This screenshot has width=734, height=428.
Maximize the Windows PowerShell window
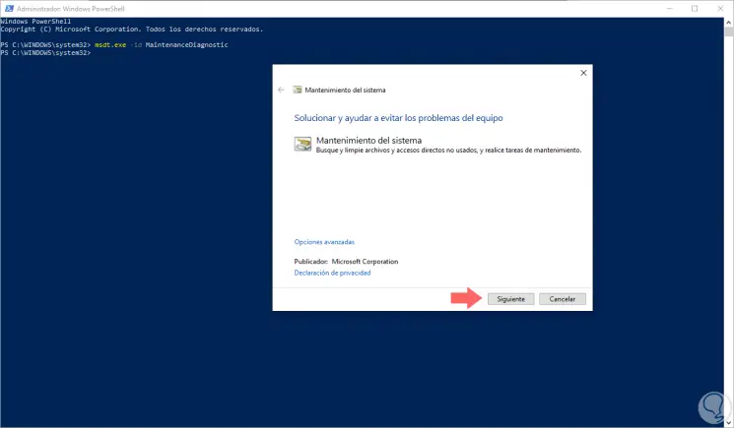pyautogui.click(x=693, y=8)
